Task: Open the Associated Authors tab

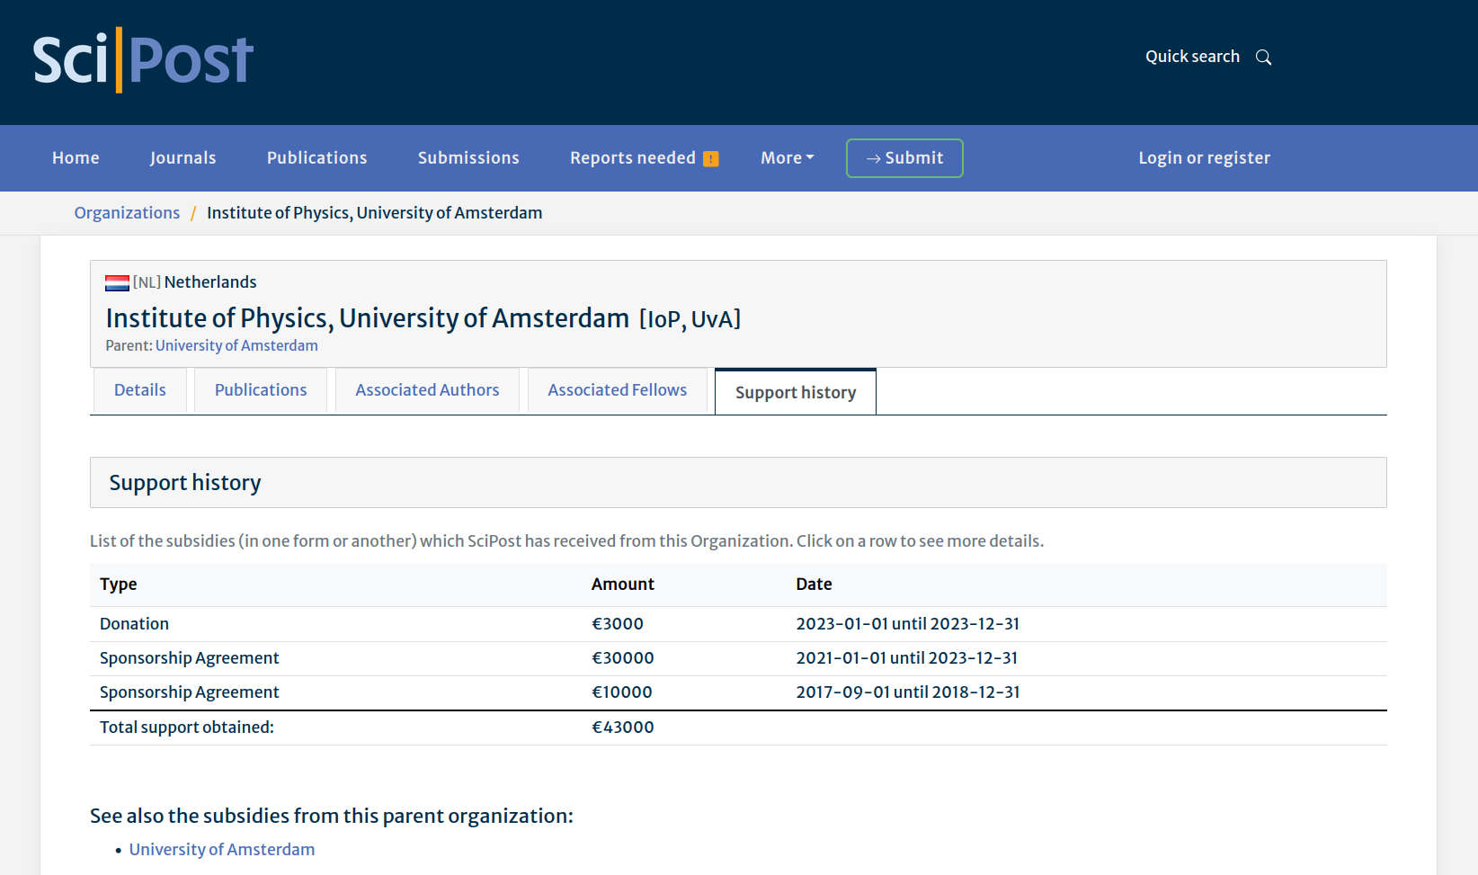Action: [427, 390]
